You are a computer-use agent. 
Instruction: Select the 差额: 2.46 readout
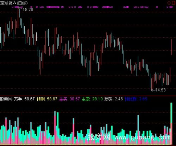pos(114,99)
